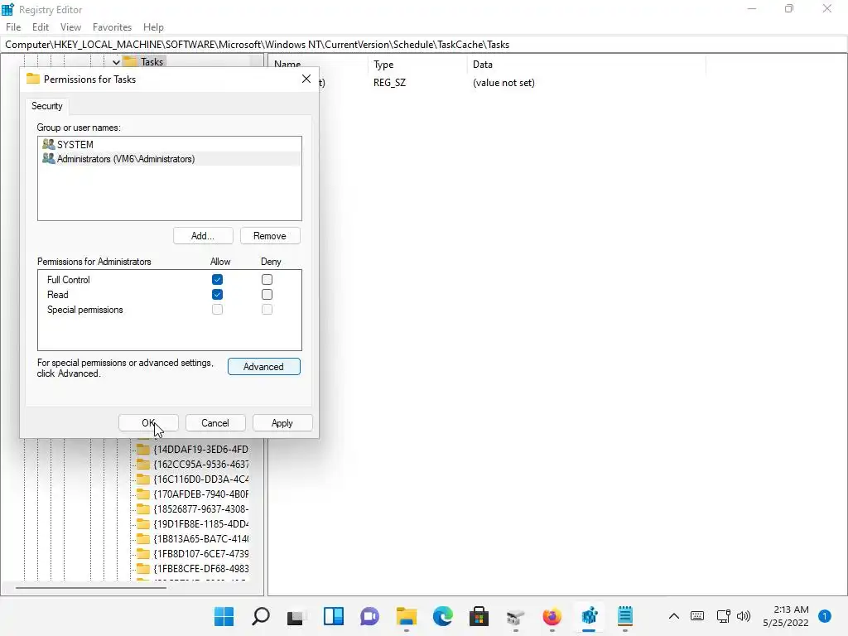The image size is (848, 636).
Task: Open the View menu
Action: pyautogui.click(x=70, y=27)
